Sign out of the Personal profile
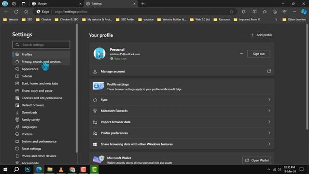Viewport: 309px width, 174px height. 259,54
